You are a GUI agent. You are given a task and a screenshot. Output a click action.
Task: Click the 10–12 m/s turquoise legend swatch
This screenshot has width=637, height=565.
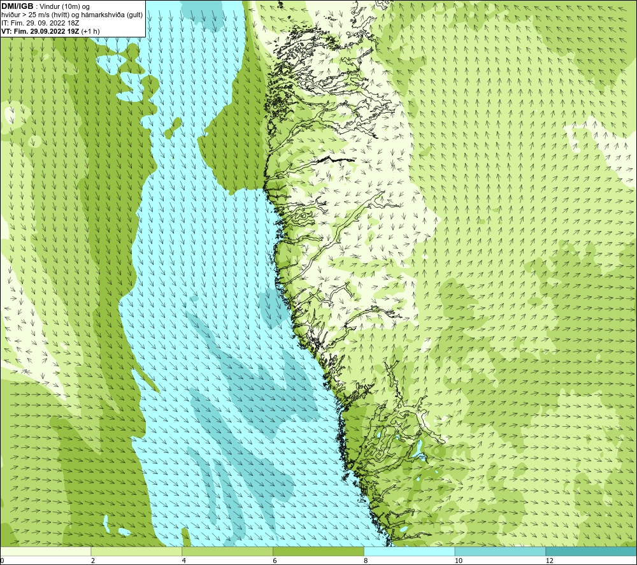coord(501,552)
